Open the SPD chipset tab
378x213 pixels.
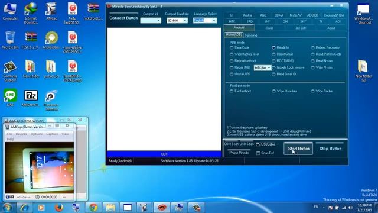[249, 21]
